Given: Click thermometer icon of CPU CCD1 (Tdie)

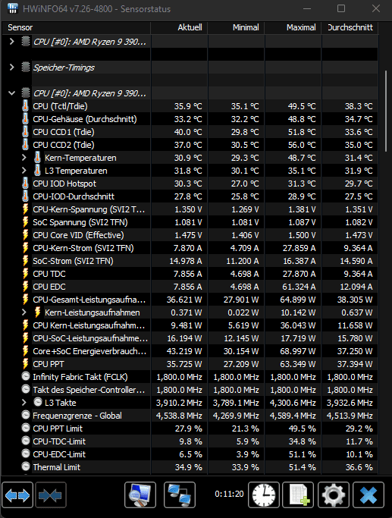Looking at the screenshot, I should point(26,132).
